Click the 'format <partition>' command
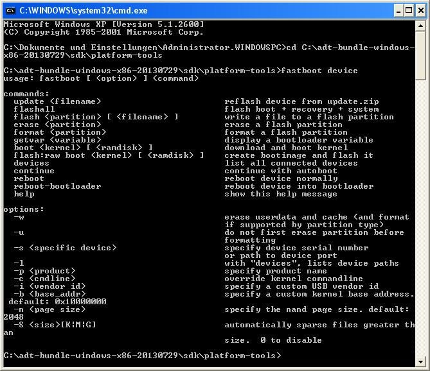Viewport: 430px width, 371px height. pyautogui.click(x=60, y=132)
